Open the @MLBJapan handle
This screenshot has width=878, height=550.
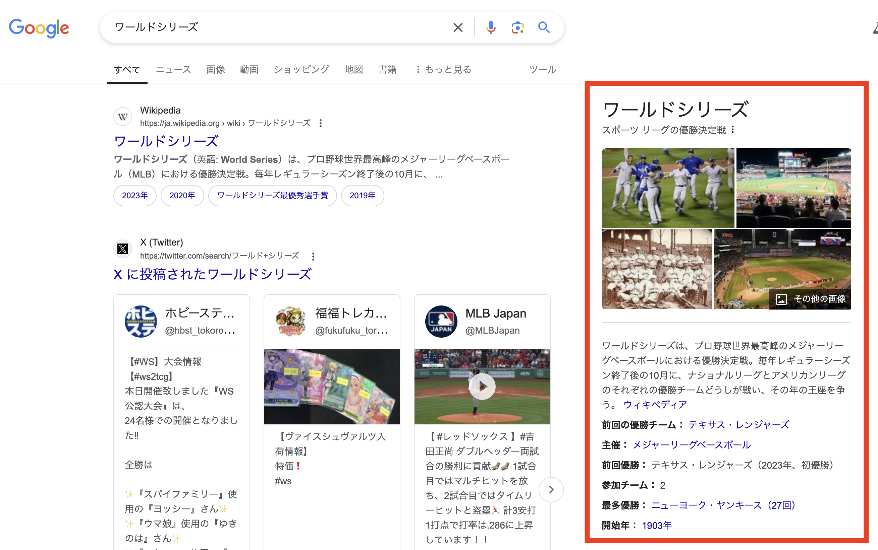pos(492,331)
